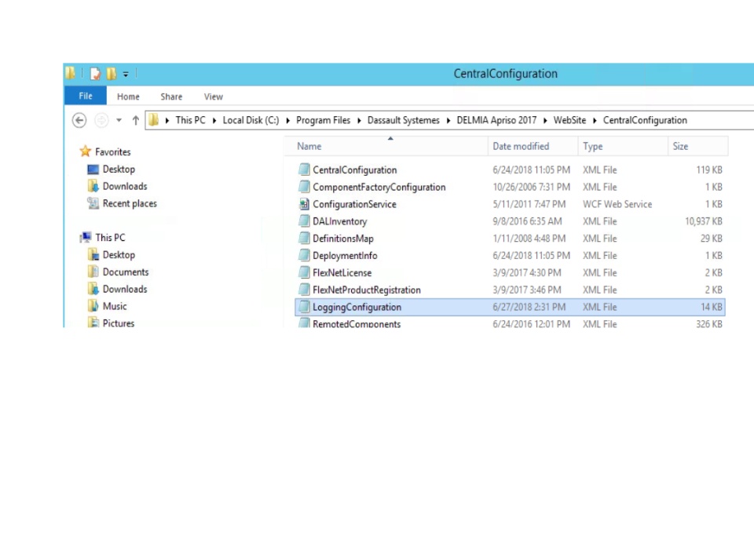Go up one folder level
This screenshot has height=533, width=754.
pos(136,120)
